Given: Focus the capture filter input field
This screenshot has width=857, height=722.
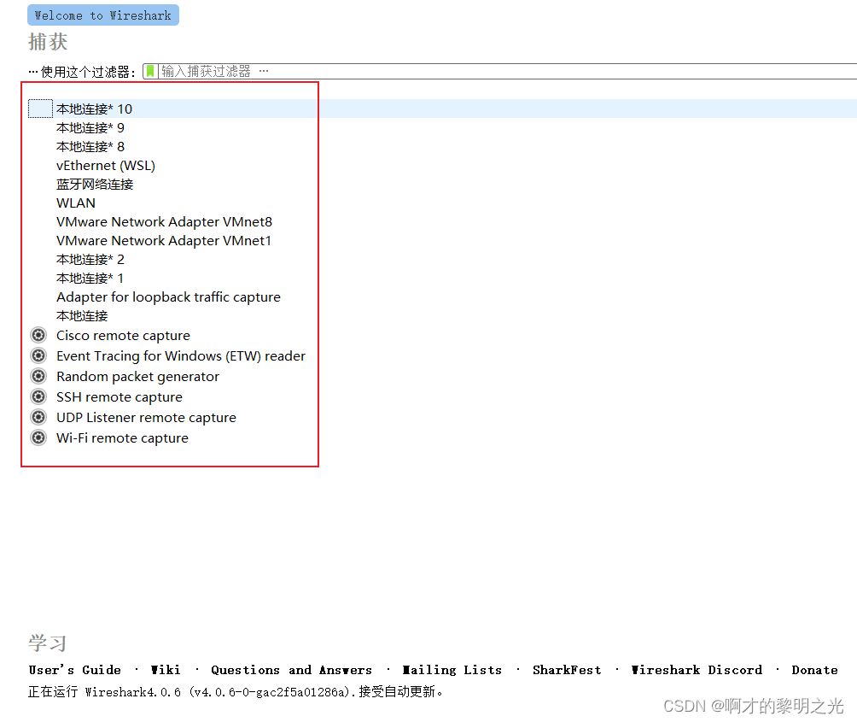Looking at the screenshot, I should click(507, 71).
